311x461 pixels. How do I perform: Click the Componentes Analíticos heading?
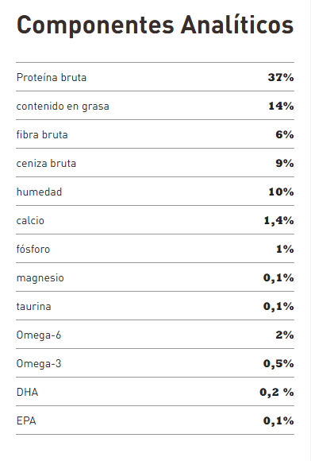(x=155, y=25)
